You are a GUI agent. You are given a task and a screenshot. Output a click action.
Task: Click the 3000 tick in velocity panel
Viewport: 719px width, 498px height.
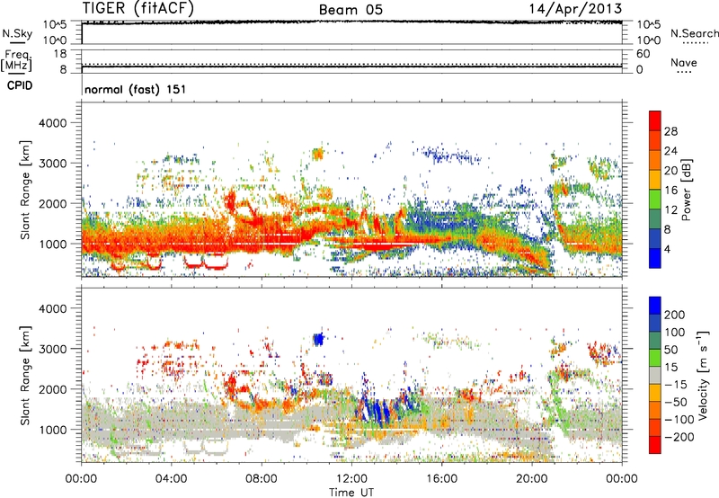pos(53,349)
